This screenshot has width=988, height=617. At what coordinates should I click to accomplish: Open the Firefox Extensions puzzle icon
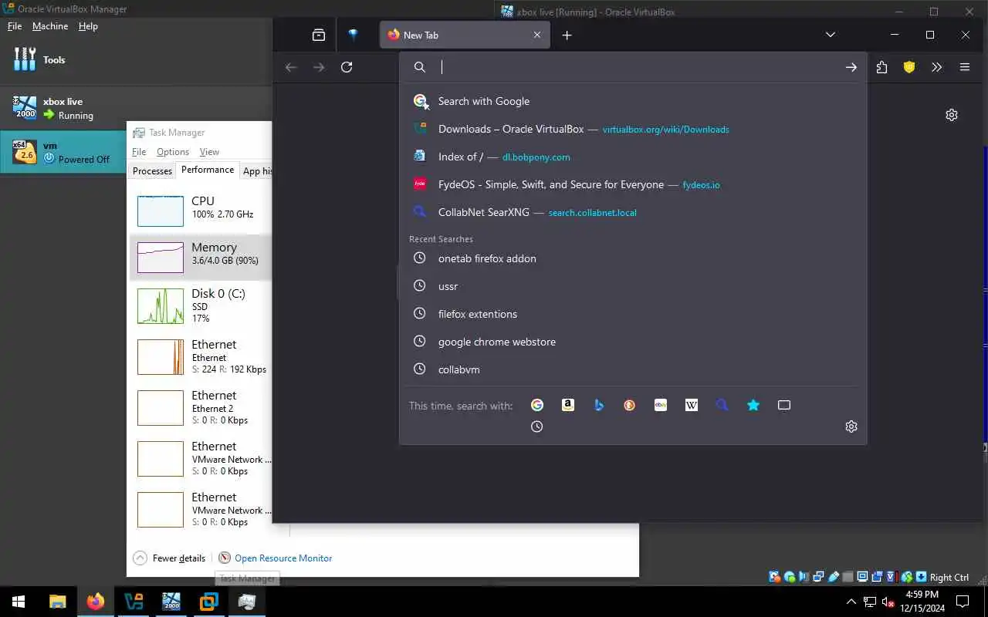pos(881,67)
